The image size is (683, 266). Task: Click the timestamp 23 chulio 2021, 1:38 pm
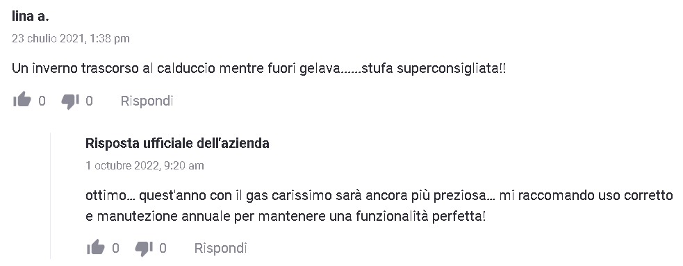71,38
